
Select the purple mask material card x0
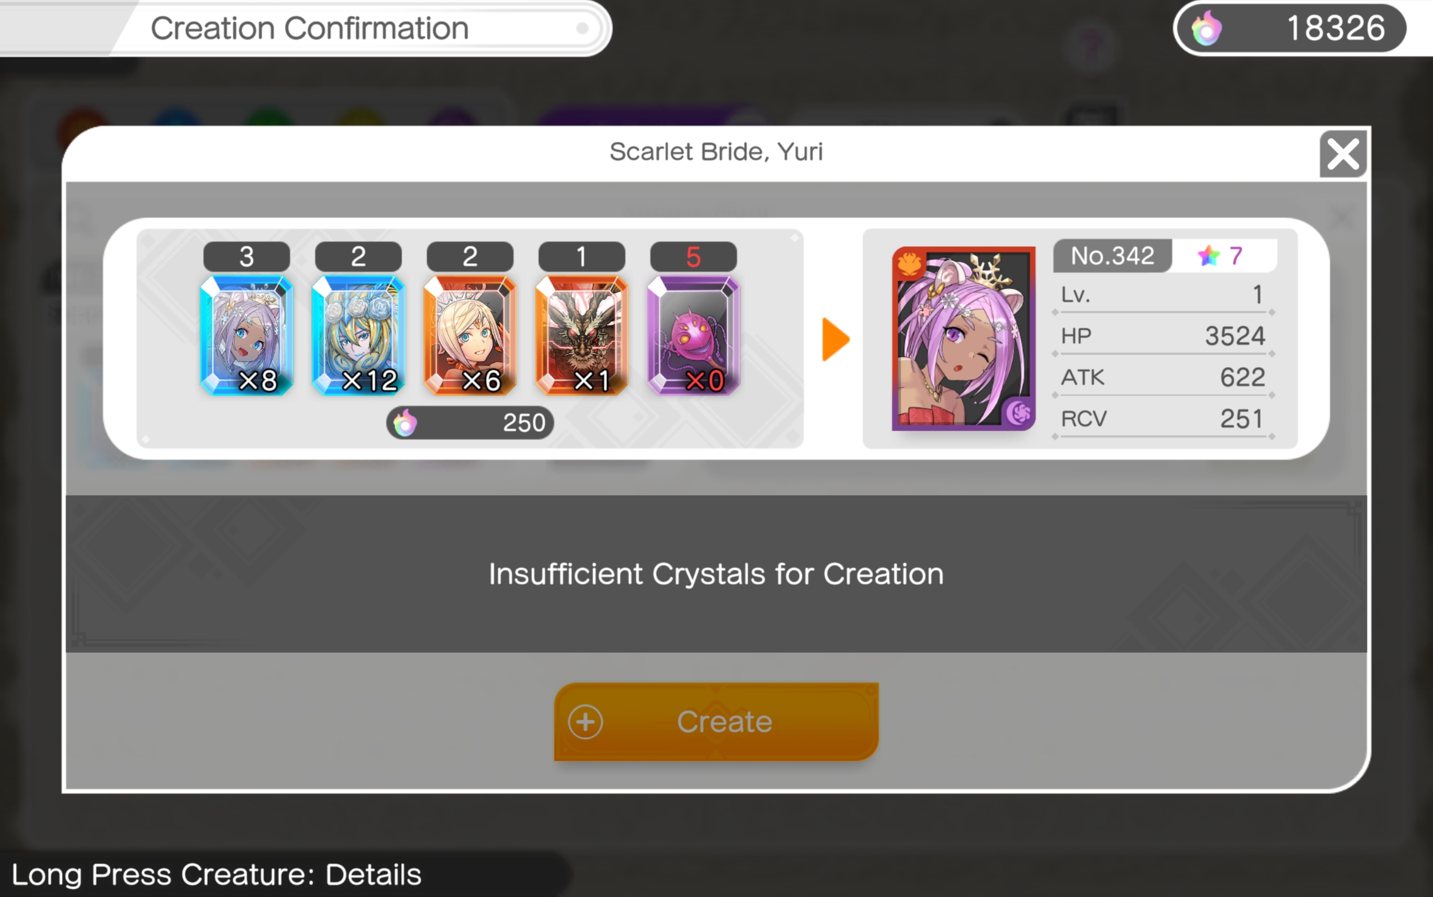693,335
